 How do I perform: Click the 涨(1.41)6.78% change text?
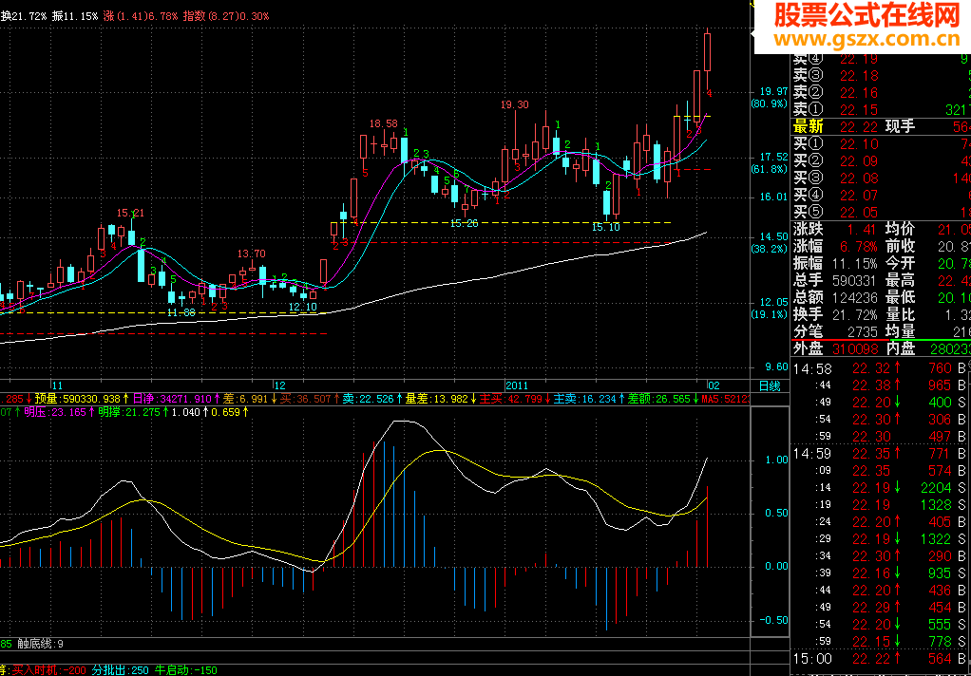[141, 17]
